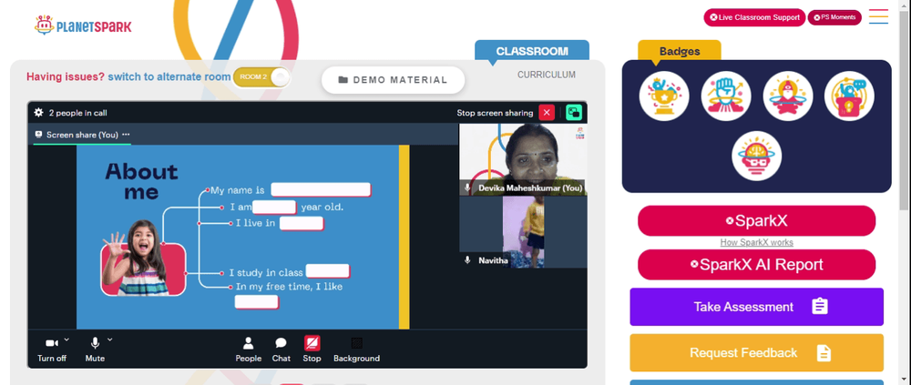Switch to the CLASSROOM tab
The height and width of the screenshot is (385, 911).
point(532,51)
